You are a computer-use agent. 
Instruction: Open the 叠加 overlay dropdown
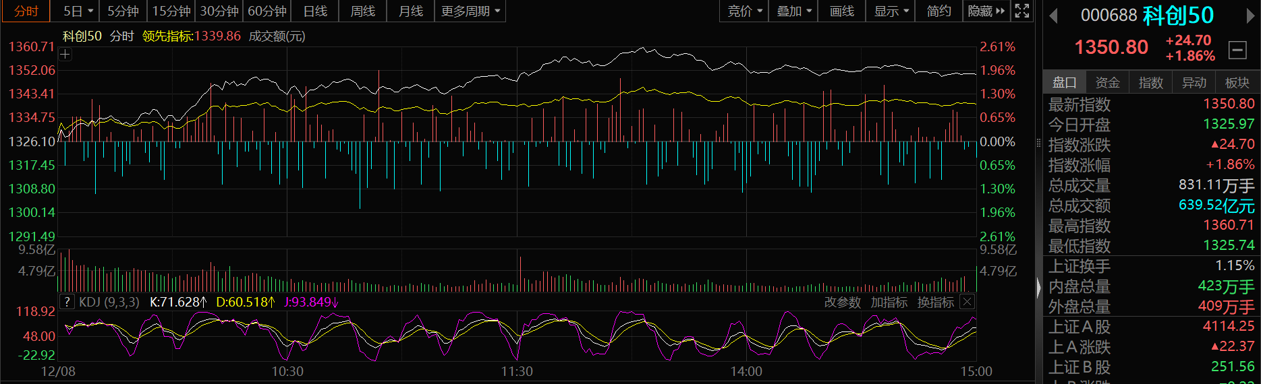coord(793,11)
